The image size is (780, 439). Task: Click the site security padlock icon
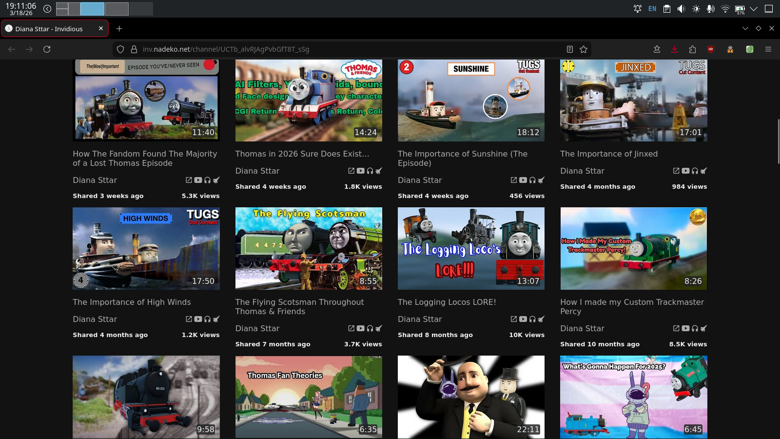point(134,49)
